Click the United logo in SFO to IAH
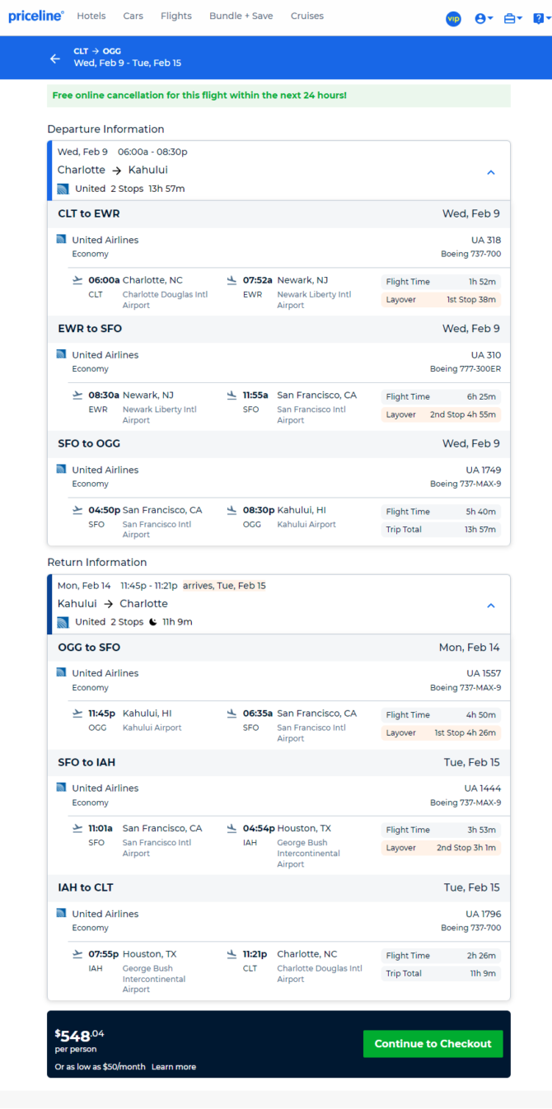This screenshot has height=1109, width=552. point(61,788)
